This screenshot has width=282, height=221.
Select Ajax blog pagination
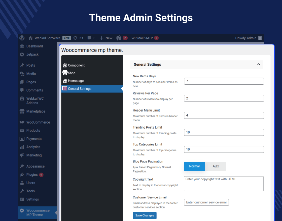tap(216, 166)
